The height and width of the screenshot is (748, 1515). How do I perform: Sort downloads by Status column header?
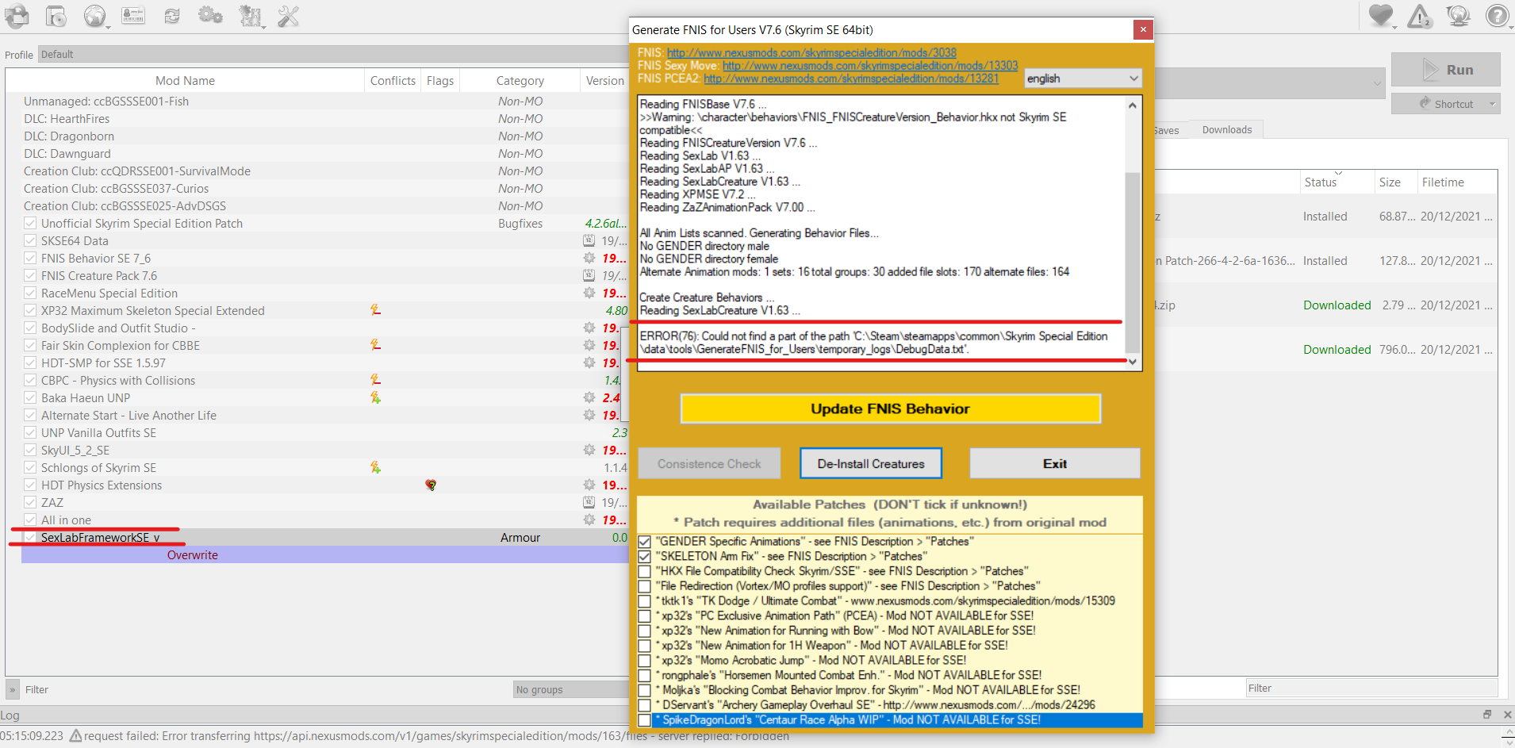1337,182
